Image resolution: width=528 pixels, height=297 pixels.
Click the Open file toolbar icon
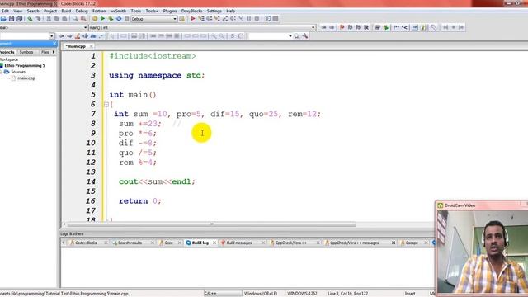3,19
